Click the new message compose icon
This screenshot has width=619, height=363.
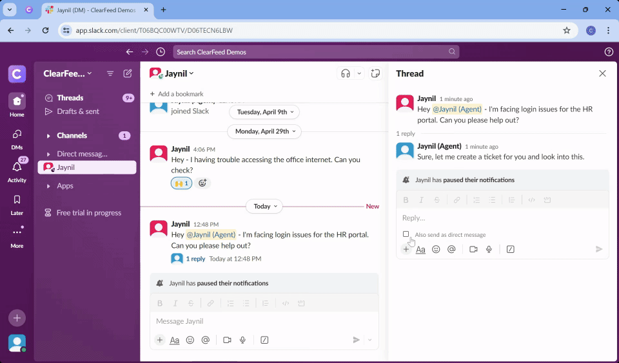(128, 73)
